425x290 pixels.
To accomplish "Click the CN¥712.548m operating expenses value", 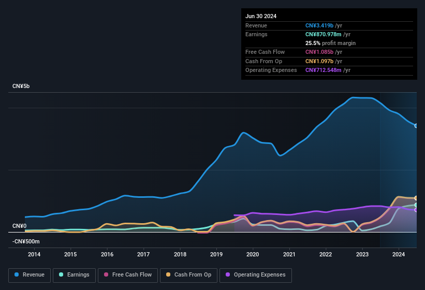I will point(324,70).
